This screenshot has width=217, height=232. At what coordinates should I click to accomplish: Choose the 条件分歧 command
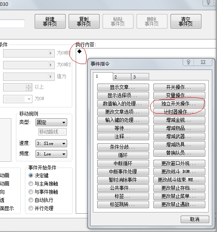pyautogui.click(x=123, y=147)
